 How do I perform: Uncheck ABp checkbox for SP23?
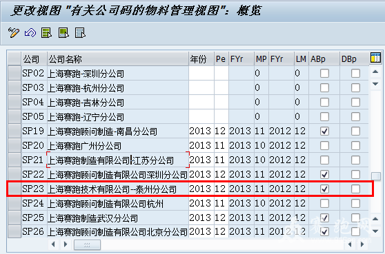[x=324, y=189]
